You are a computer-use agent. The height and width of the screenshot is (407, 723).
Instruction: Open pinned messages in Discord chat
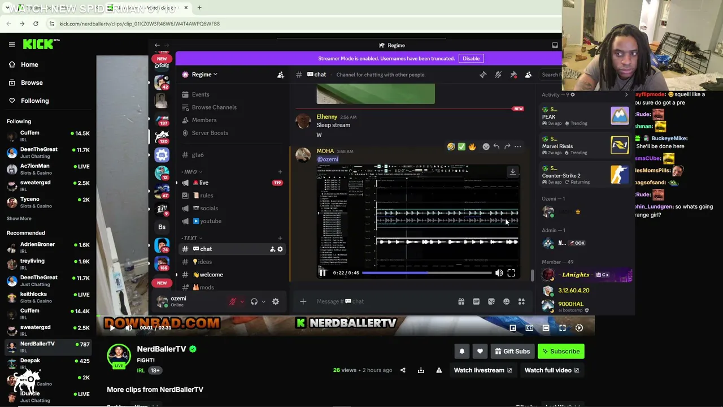click(x=513, y=75)
